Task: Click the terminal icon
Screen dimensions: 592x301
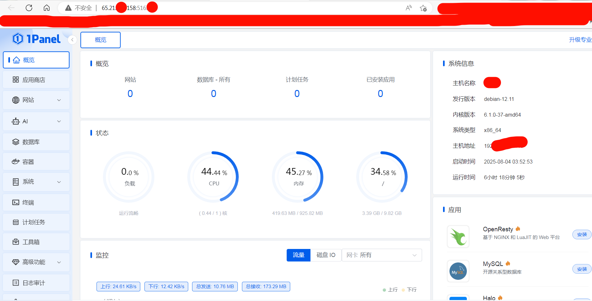Action: point(16,202)
